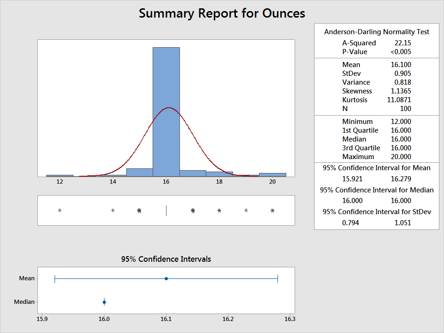
Task: Select the P-Value '<0.005' text
Action: click(x=401, y=52)
